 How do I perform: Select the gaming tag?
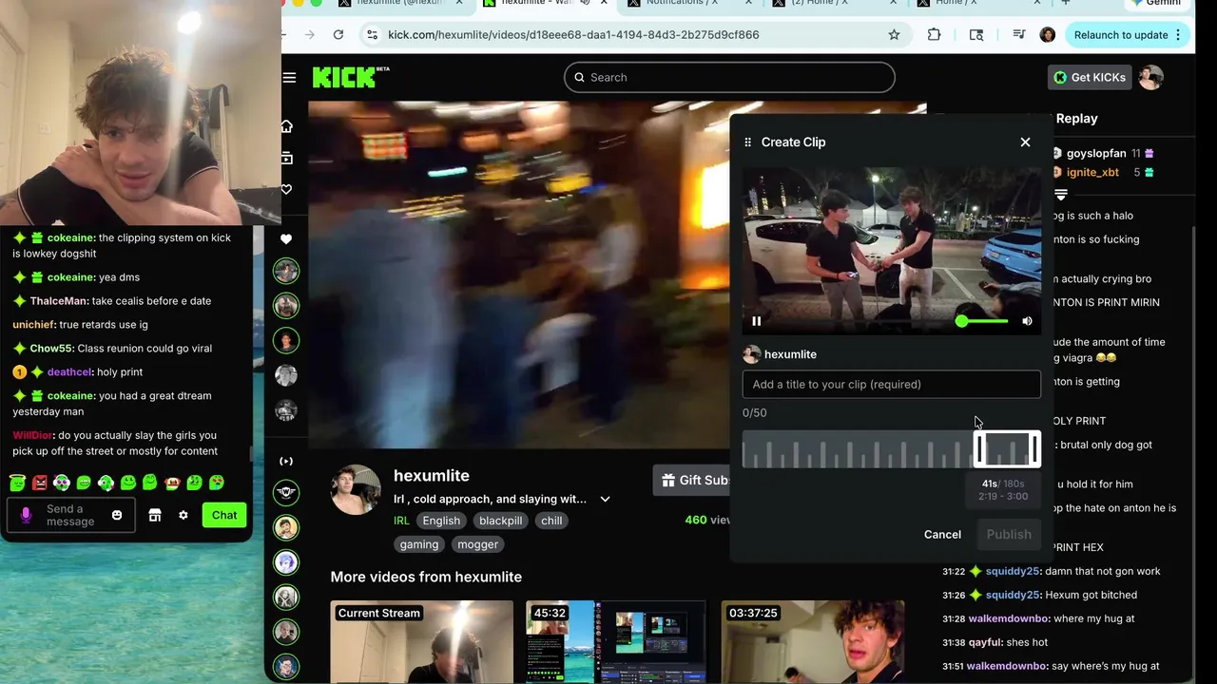[x=419, y=544]
